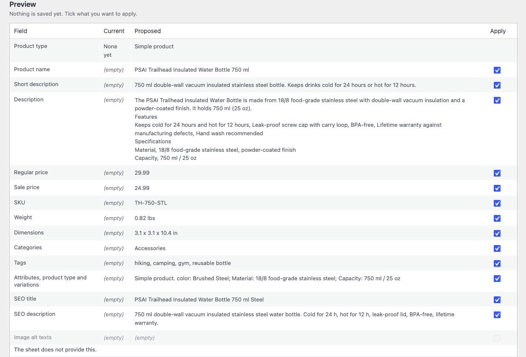Click the 'SEO description' field label
This screenshot has height=357, width=526.
[x=35, y=314]
